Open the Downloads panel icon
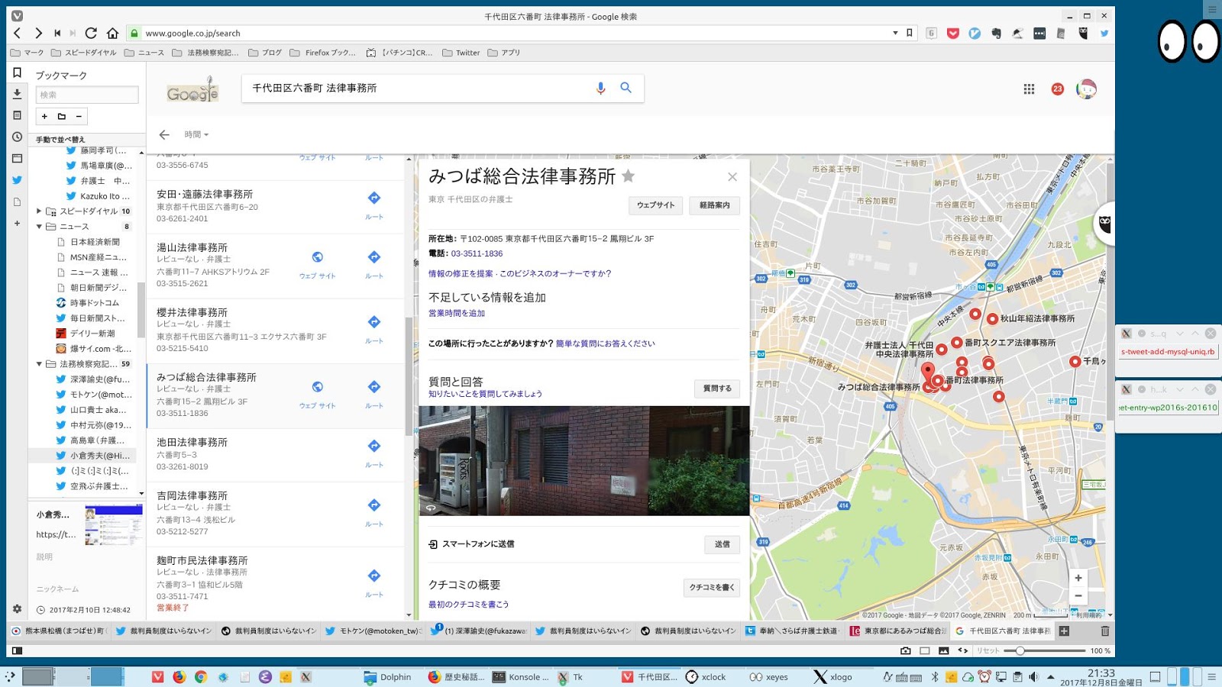Viewport: 1222px width, 687px height. tap(17, 94)
